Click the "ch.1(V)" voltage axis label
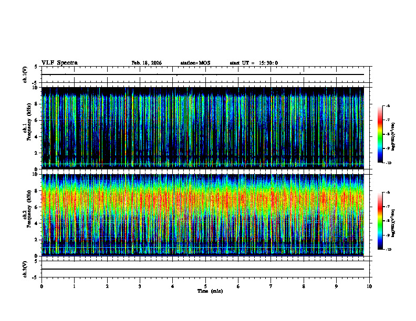Screen dimensions: 416x321 [25, 74]
